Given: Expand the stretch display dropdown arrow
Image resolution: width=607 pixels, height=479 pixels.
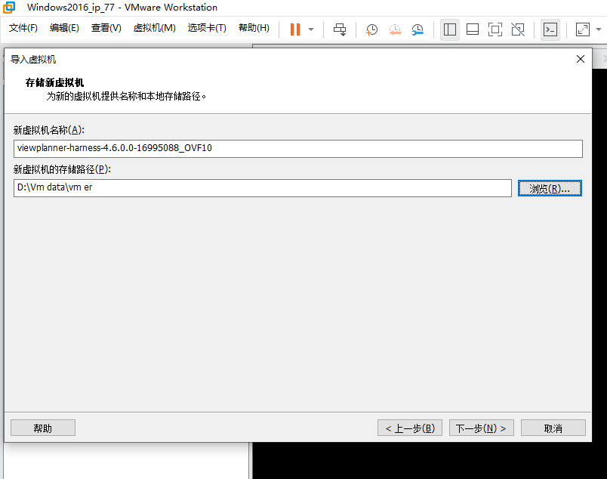Looking at the screenshot, I should (x=599, y=29).
